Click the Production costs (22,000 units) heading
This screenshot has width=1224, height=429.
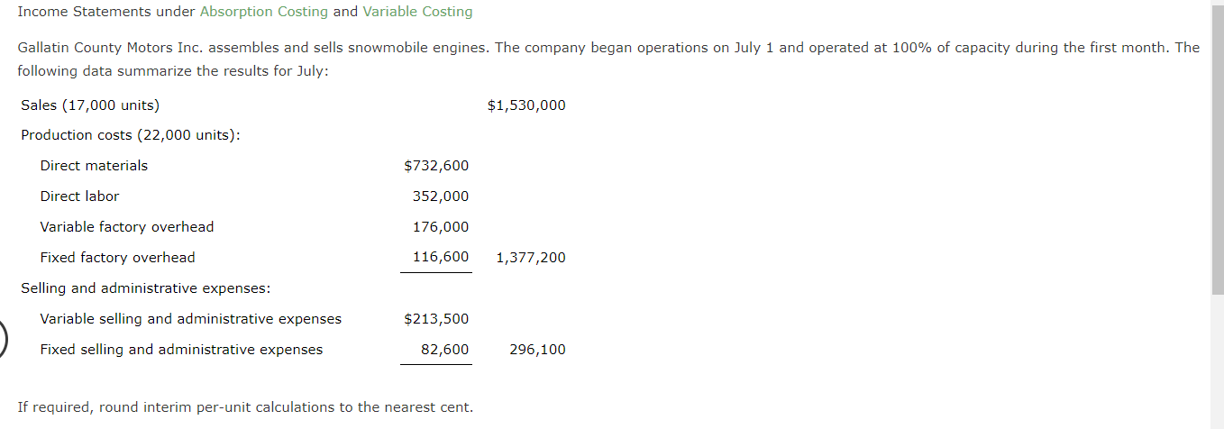coord(130,135)
